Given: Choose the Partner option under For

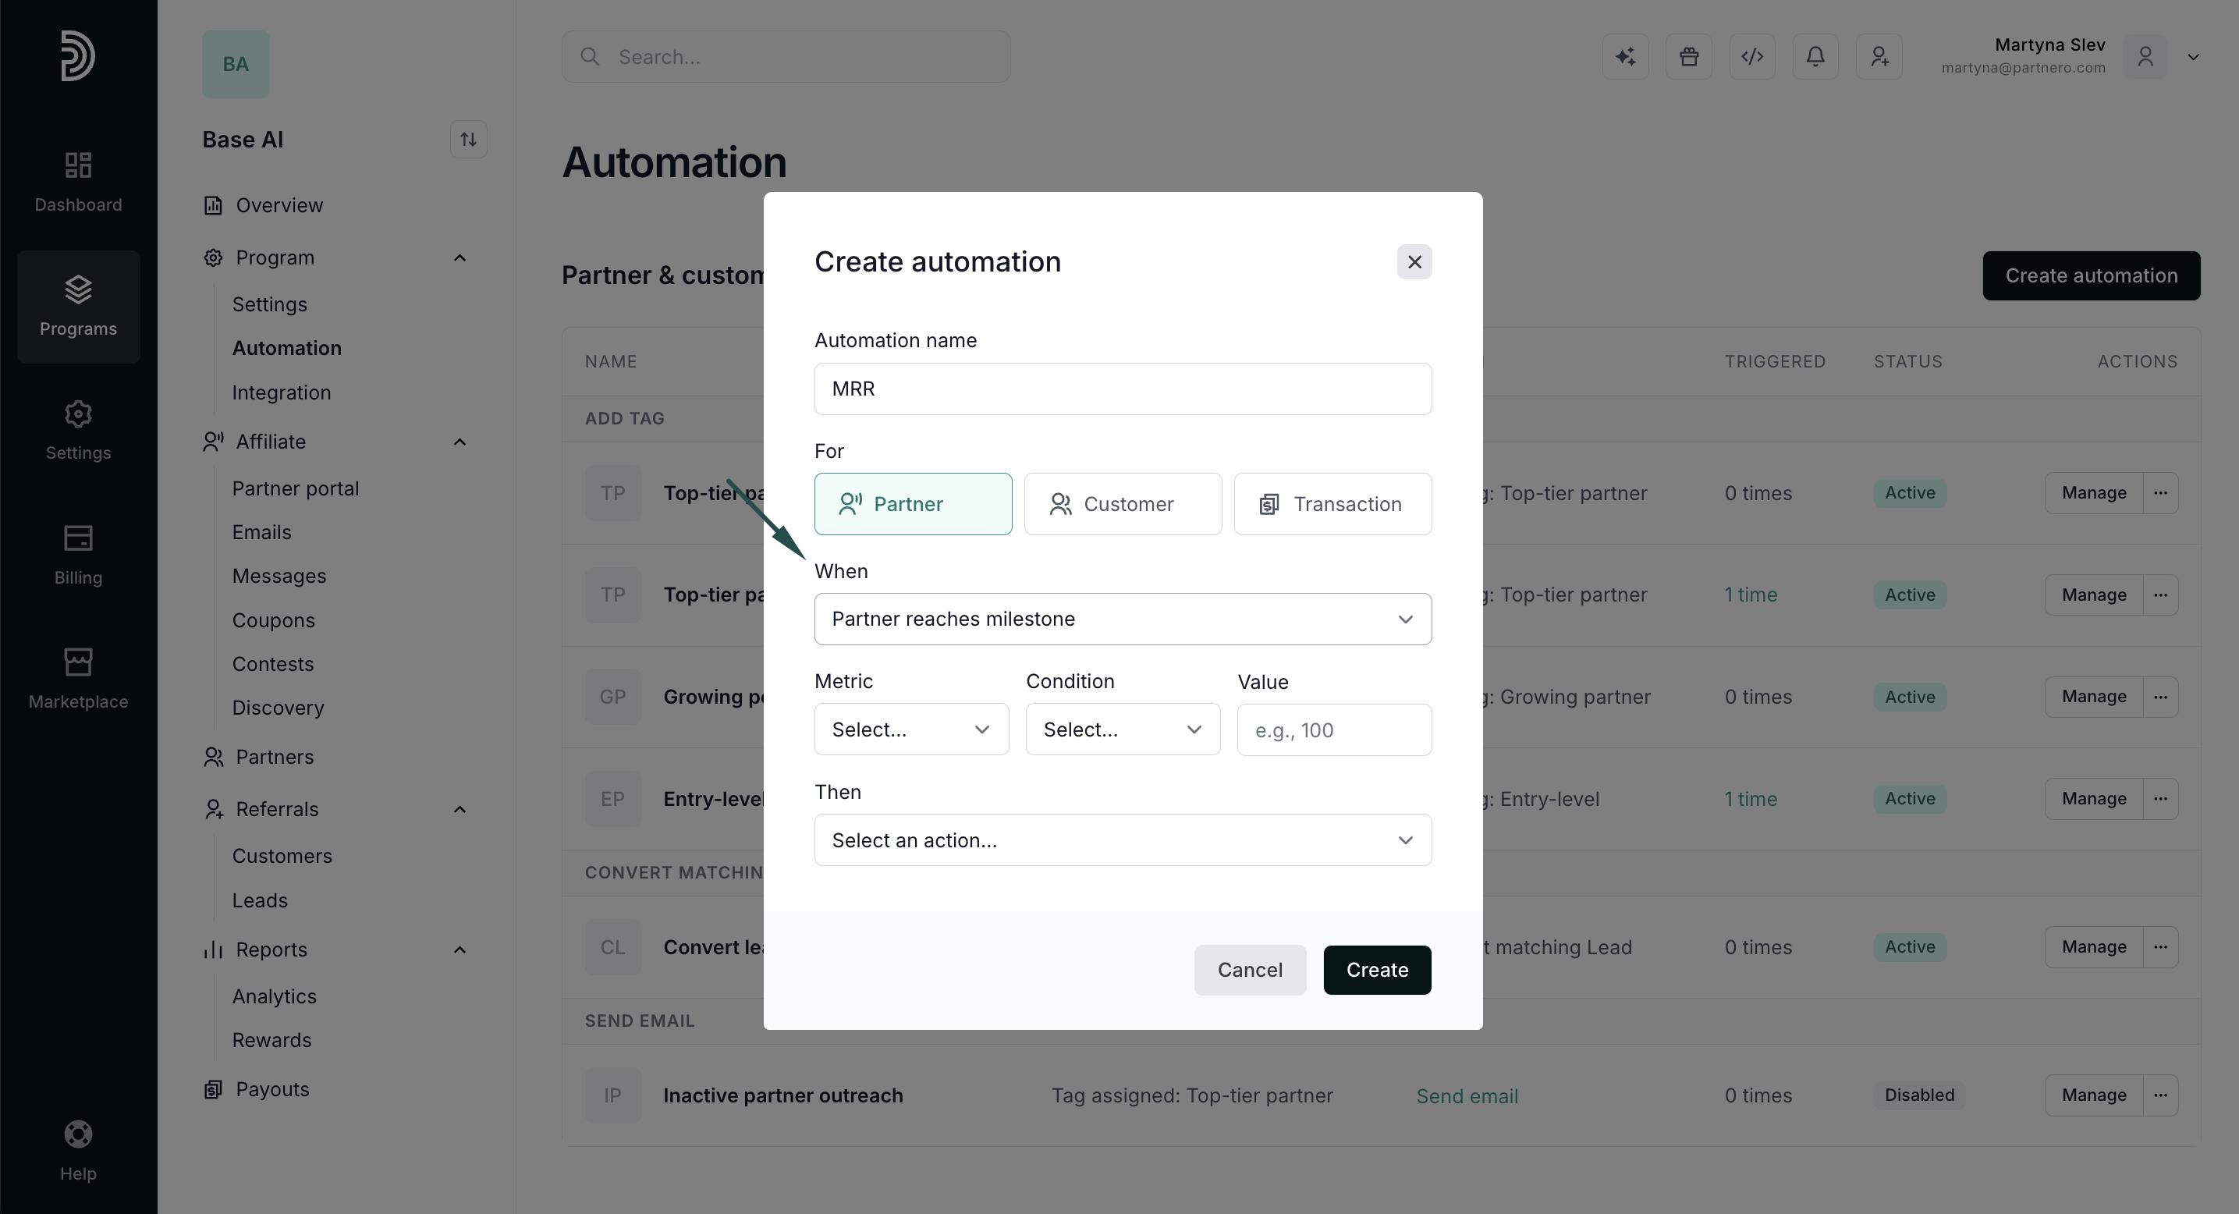Looking at the screenshot, I should [913, 504].
